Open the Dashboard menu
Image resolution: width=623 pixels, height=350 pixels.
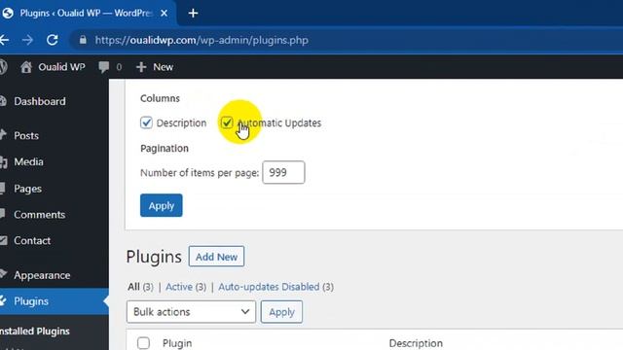[x=40, y=101]
